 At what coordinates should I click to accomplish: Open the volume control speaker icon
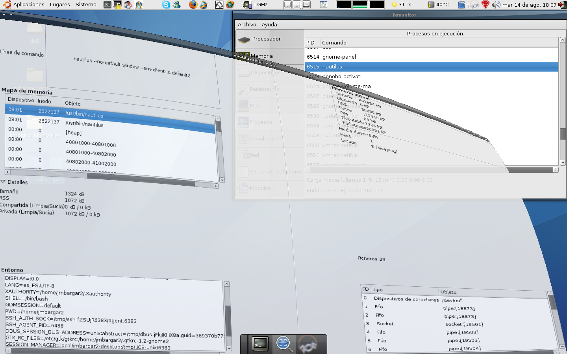496,5
